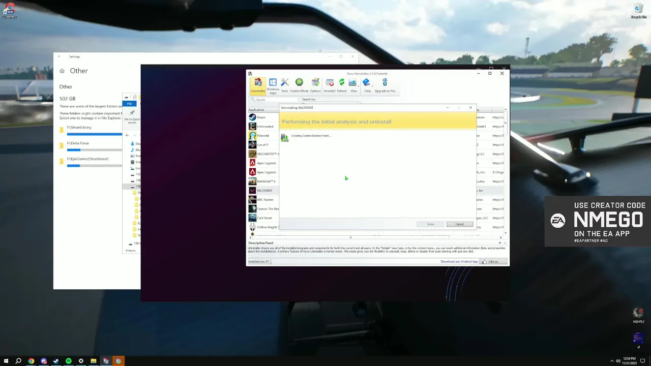Viewport: 651px width, 366px height.
Task: Click the Hollow Knight icon in list
Action: (252, 227)
